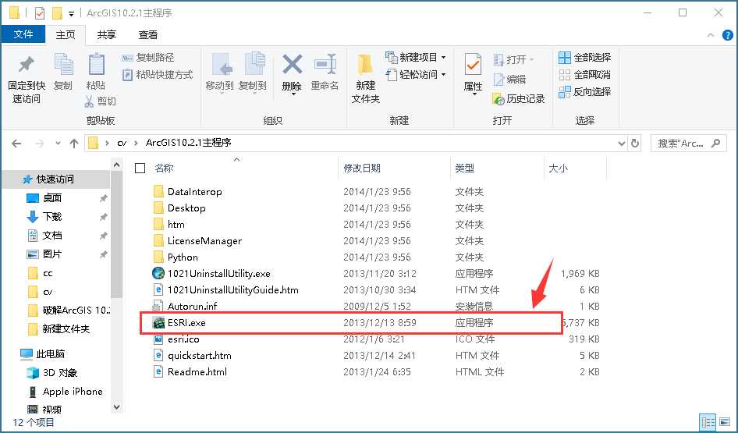This screenshot has height=433, width=738.
Task: Open the File (文件) tab
Action: (23, 34)
